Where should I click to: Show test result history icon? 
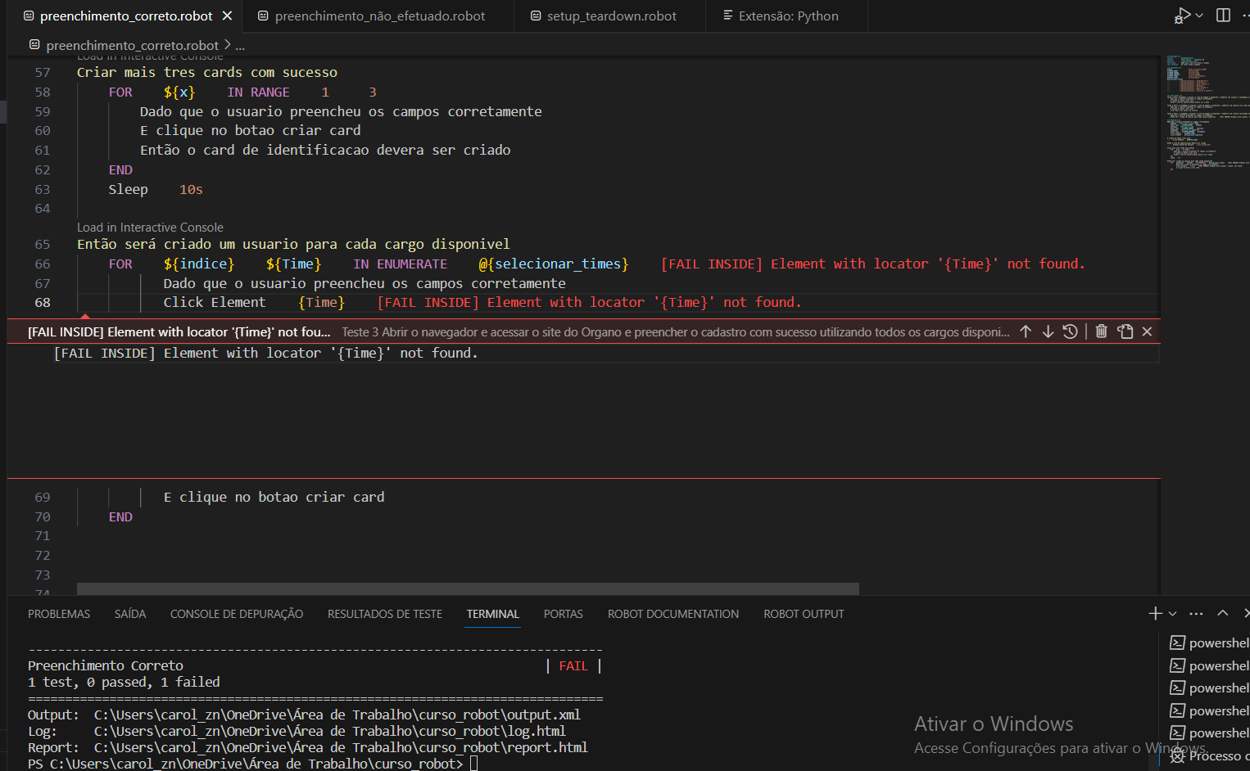pos(1070,331)
